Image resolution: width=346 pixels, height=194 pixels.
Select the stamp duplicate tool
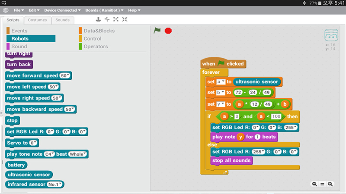[x=98, y=19]
